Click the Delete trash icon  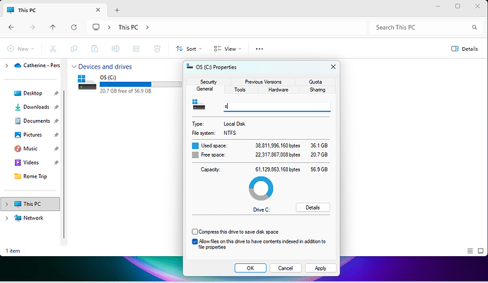pos(157,49)
